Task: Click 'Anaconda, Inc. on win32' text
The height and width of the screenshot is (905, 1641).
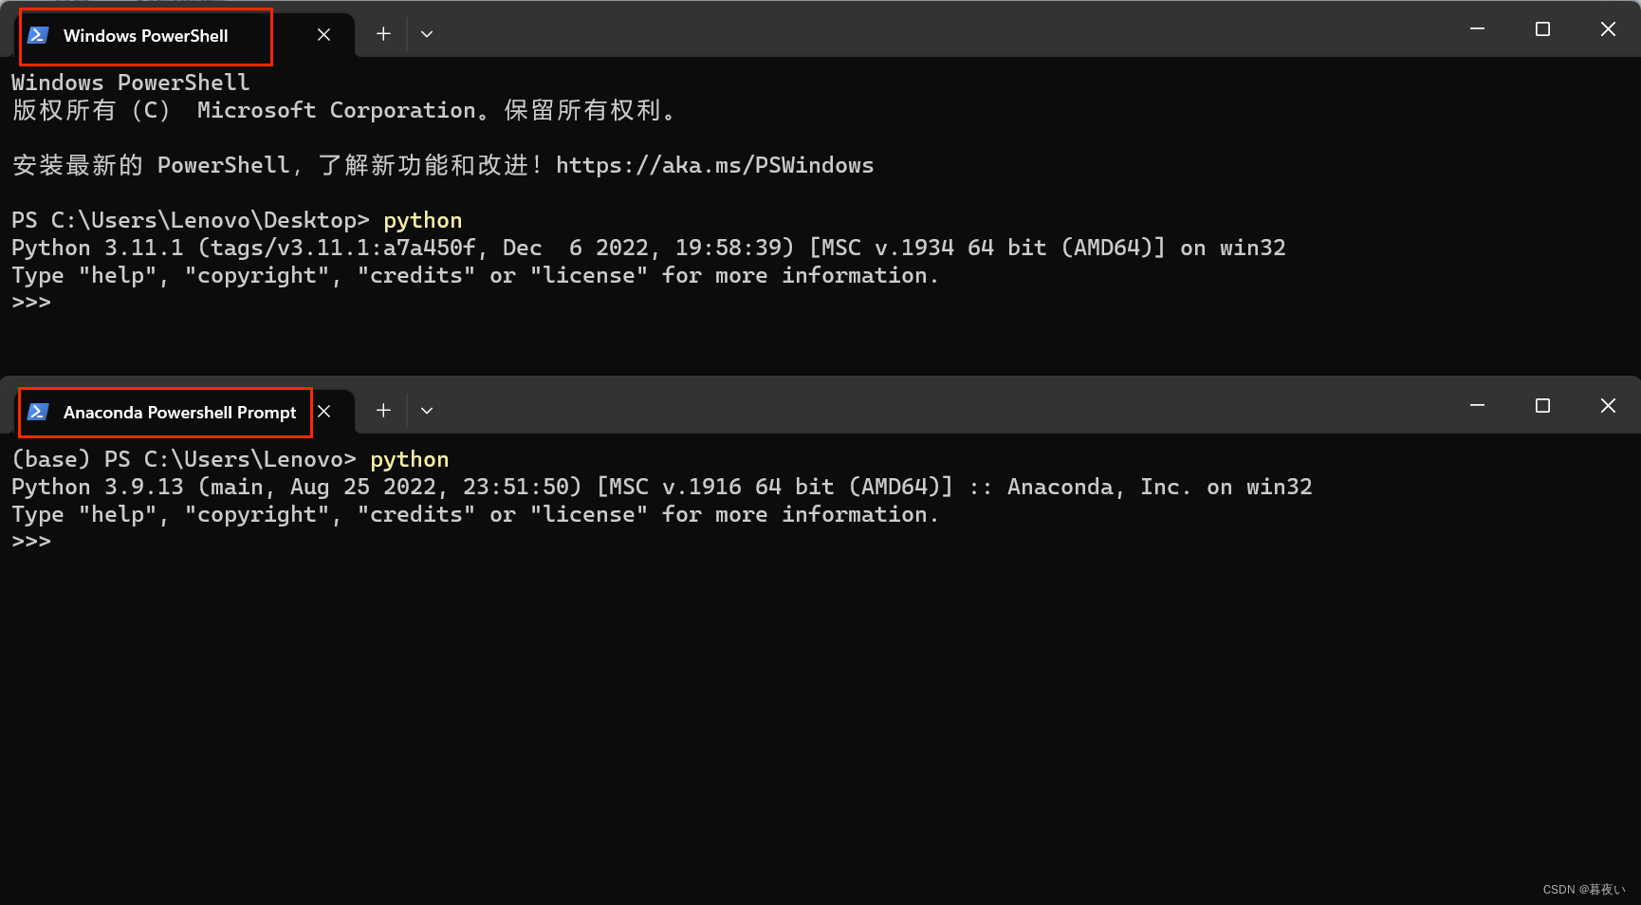Action: tap(1160, 487)
